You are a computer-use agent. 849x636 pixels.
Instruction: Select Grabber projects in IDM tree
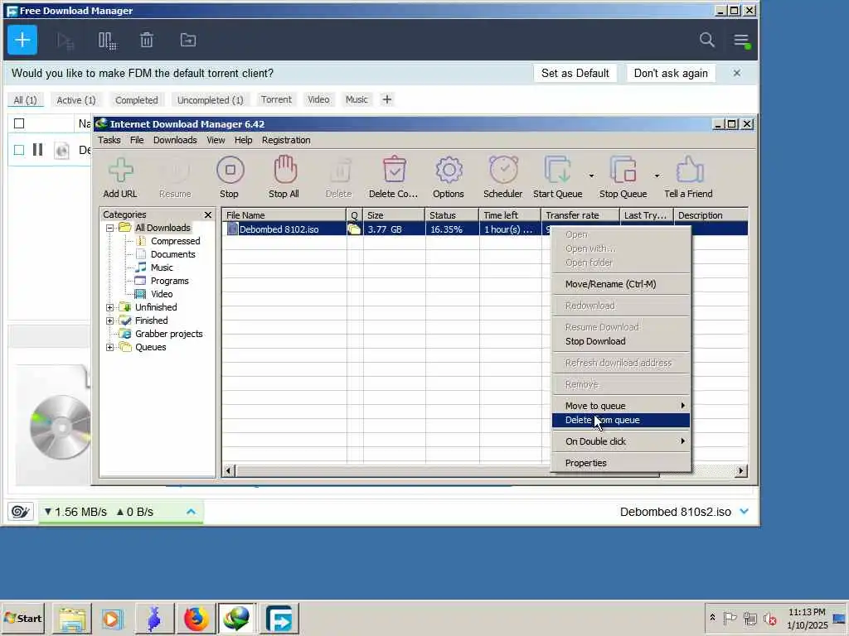point(168,335)
